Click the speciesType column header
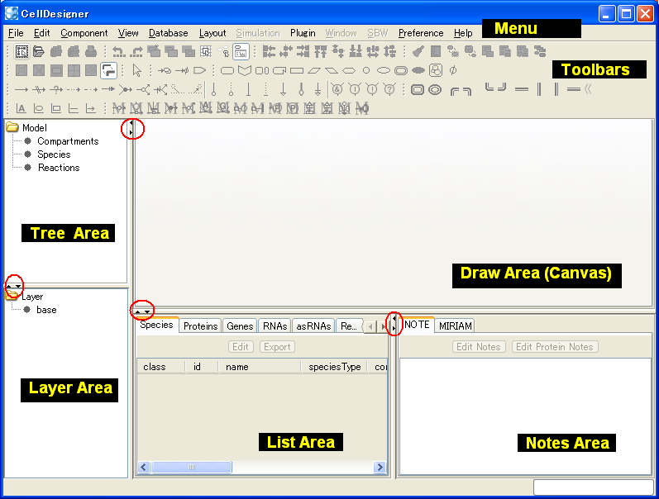Screen dimensions: 659x499 [335, 367]
